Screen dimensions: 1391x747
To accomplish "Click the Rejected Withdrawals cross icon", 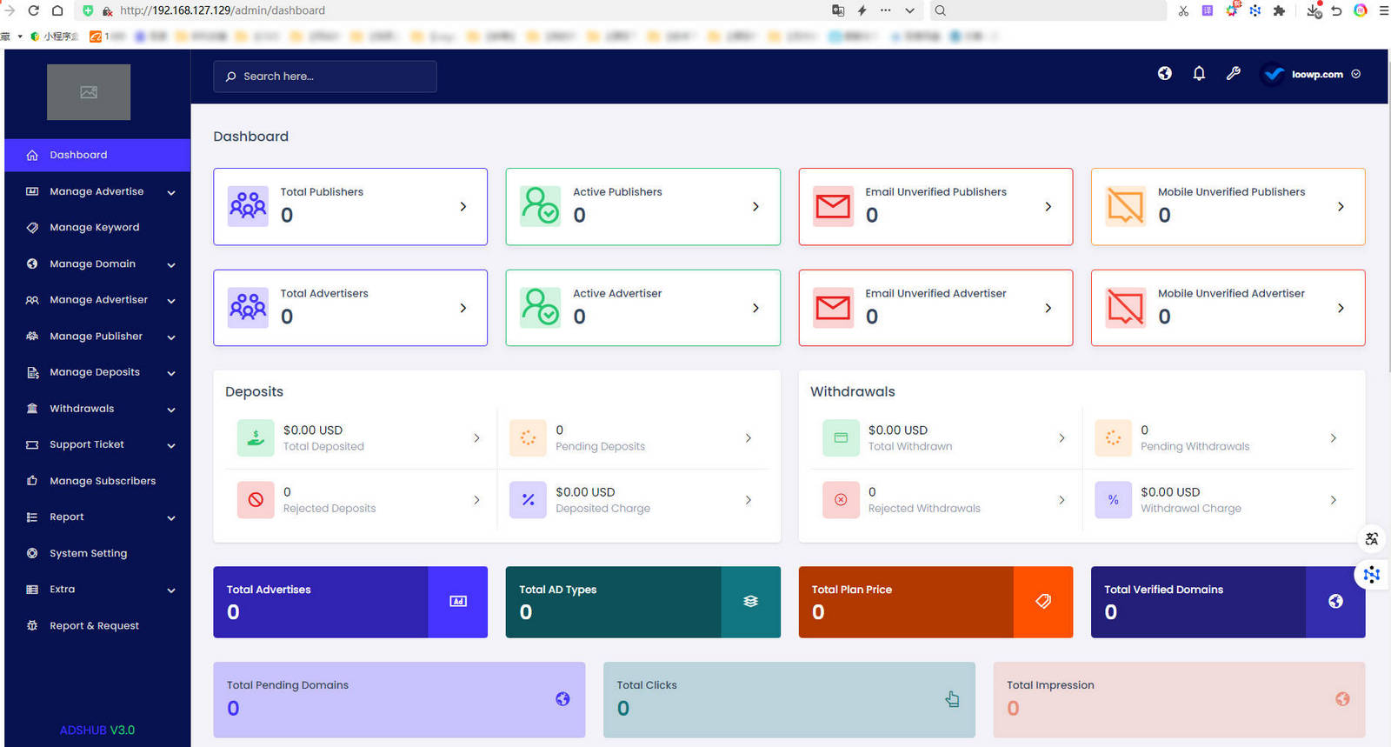I will (841, 500).
